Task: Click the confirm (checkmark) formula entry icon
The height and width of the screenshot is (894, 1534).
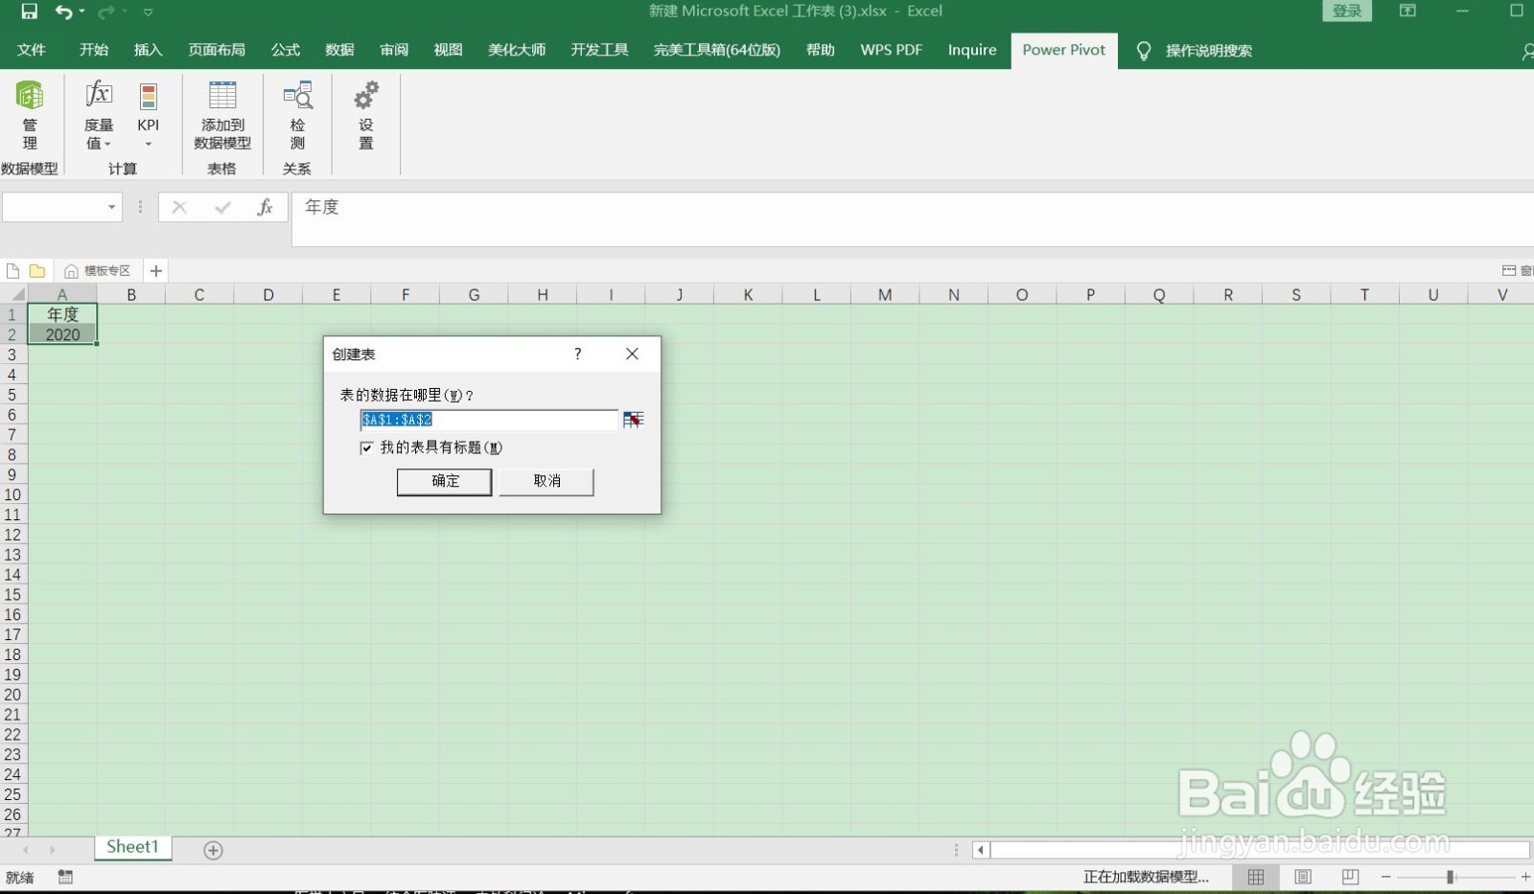Action: pyautogui.click(x=222, y=207)
